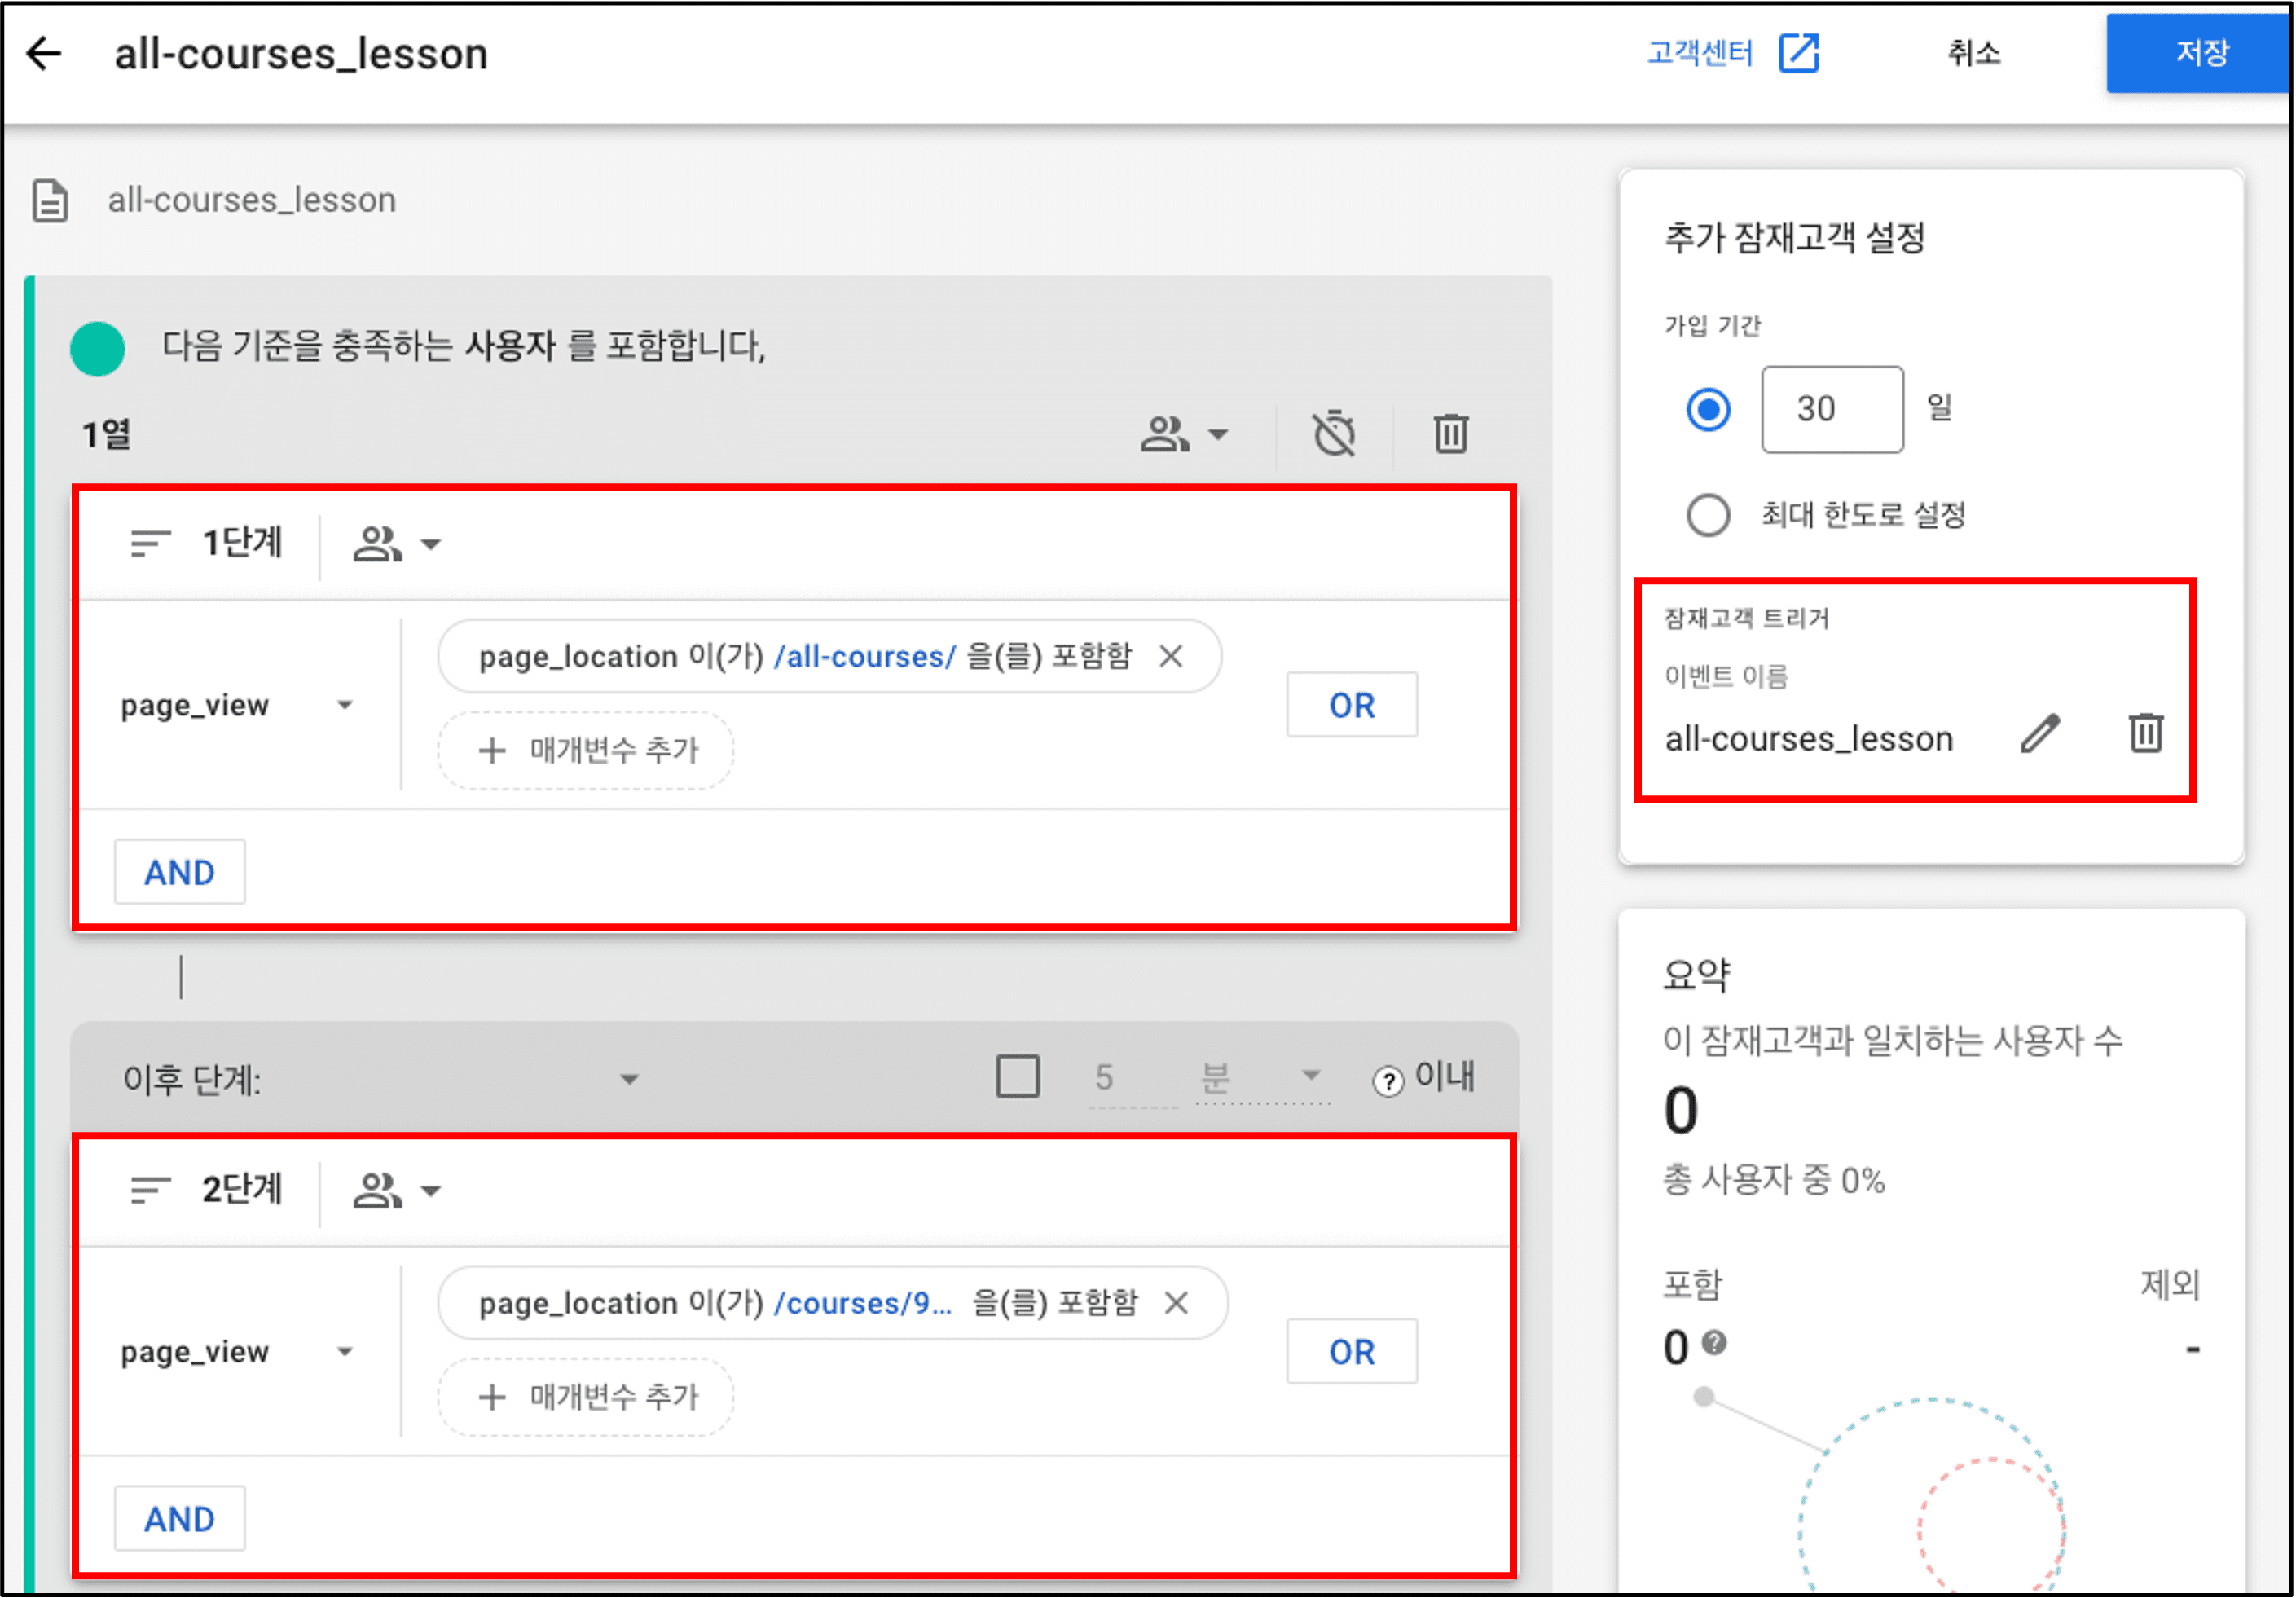Open the 고객센터 help center link
Screen dimensions: 2296x1598
[x=1700, y=53]
